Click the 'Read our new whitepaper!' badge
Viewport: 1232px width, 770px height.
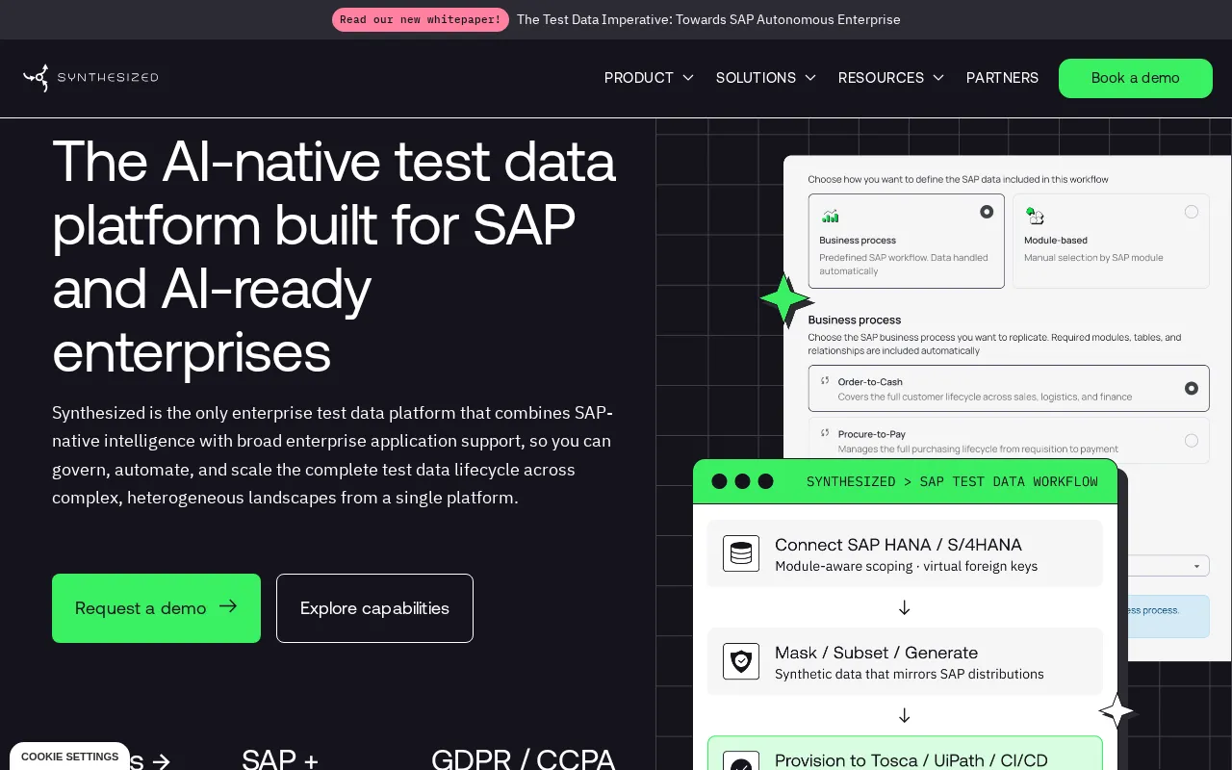[x=421, y=19]
